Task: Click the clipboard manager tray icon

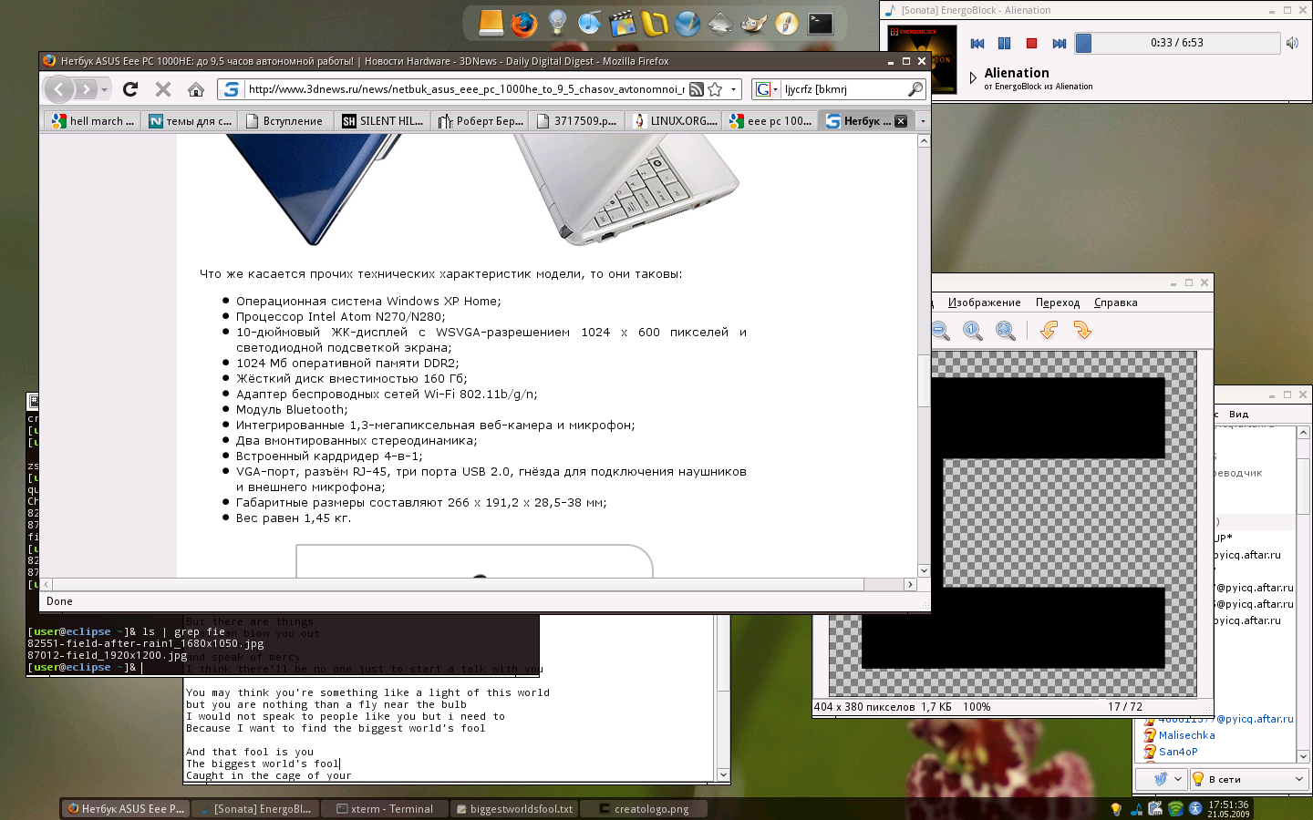Action: pos(1155,809)
